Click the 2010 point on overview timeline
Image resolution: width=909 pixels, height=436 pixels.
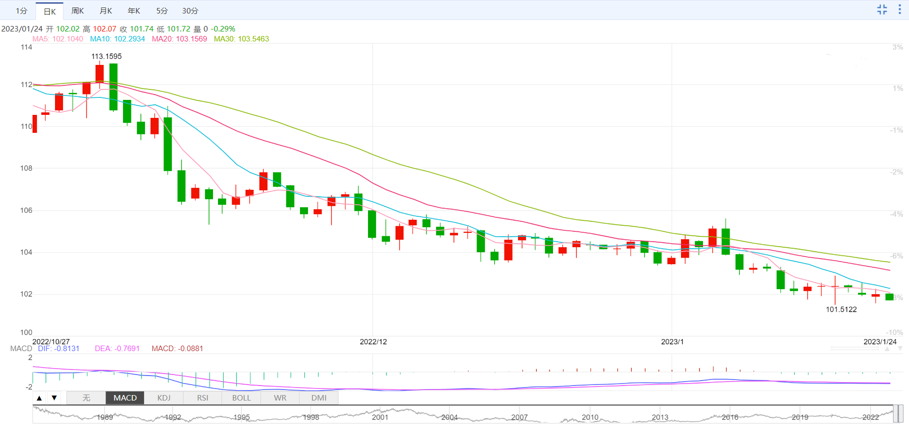590,417
